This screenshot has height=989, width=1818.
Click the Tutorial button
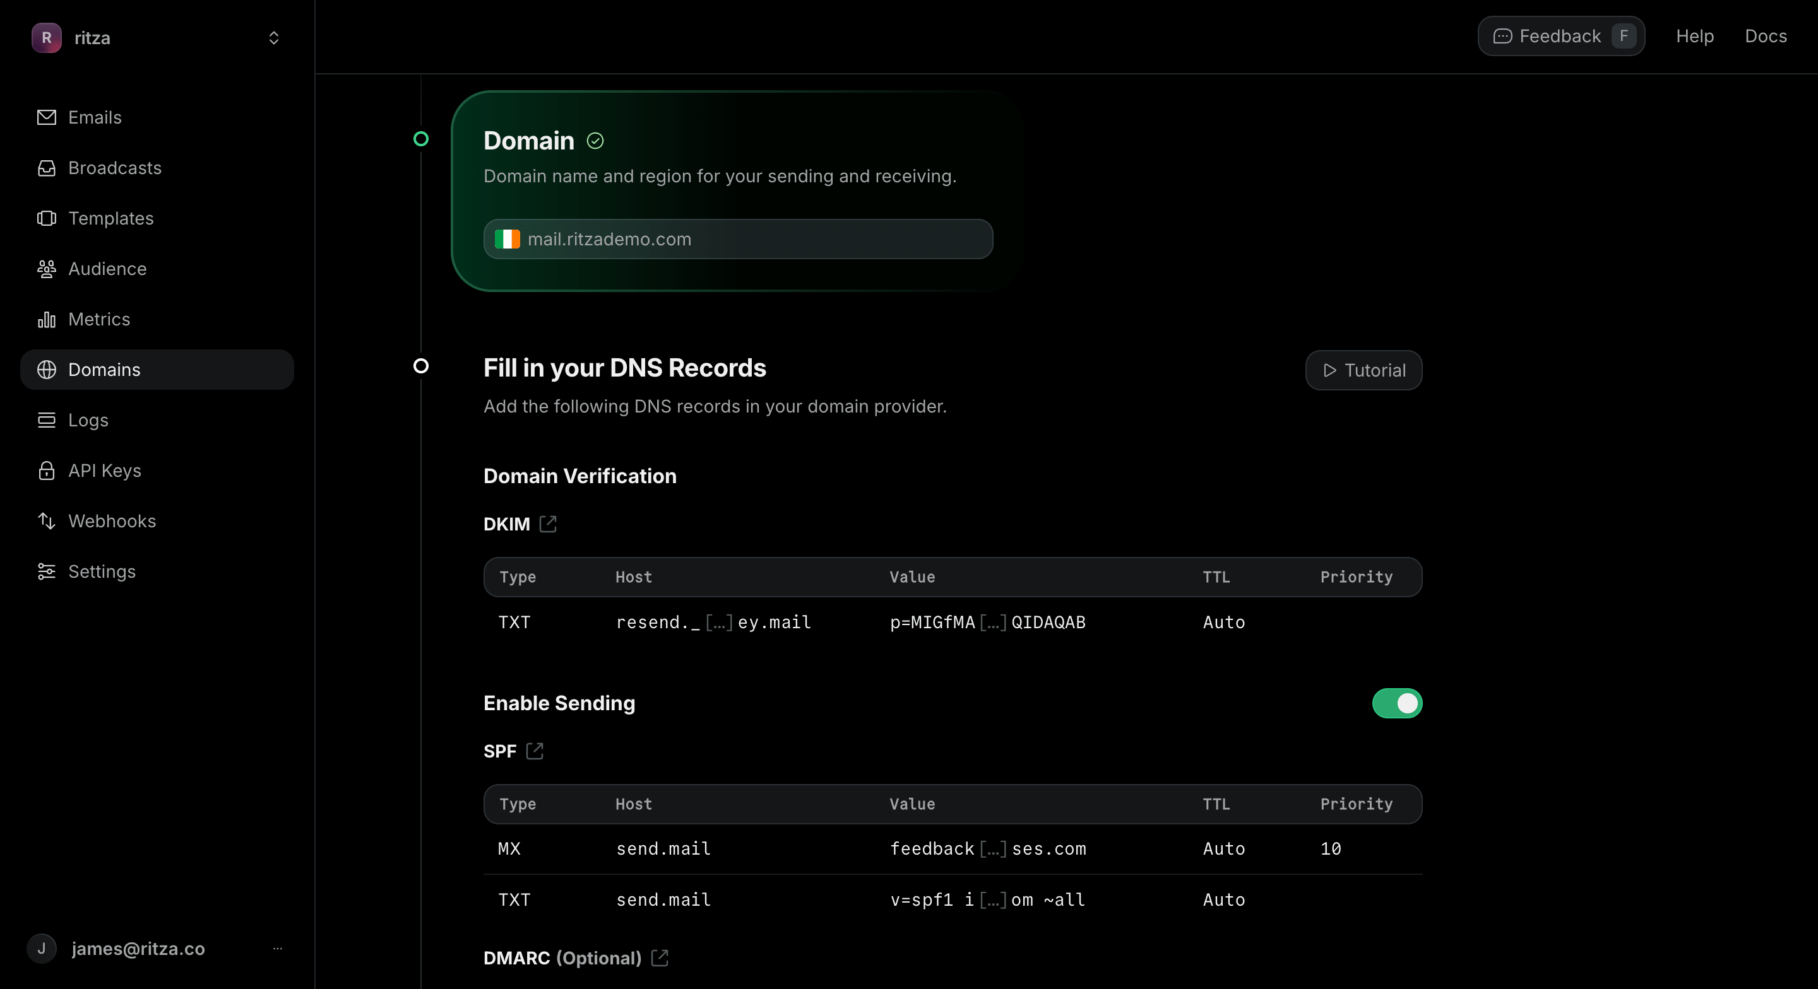pyautogui.click(x=1363, y=370)
